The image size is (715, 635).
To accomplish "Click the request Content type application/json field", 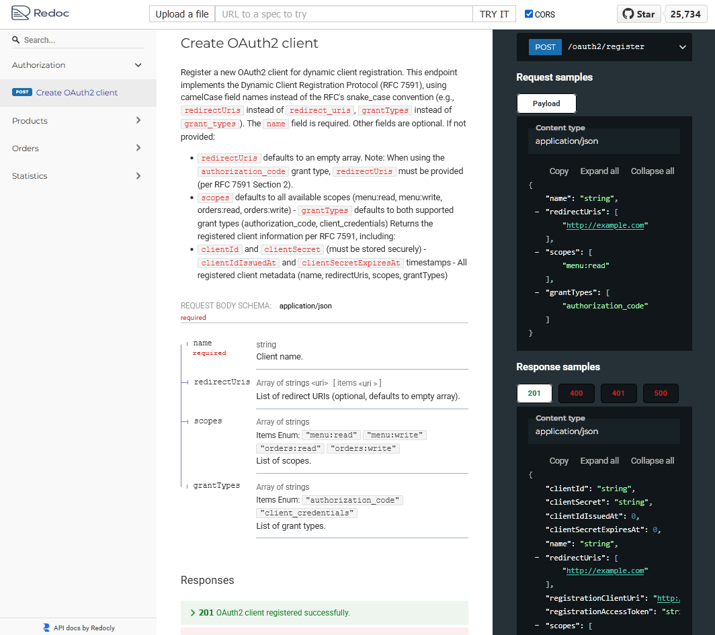I will click(x=603, y=141).
